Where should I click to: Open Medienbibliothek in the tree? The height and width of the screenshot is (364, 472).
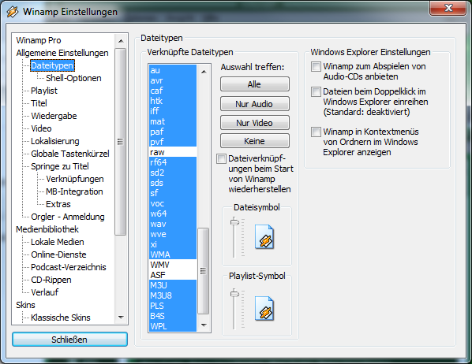point(47,229)
